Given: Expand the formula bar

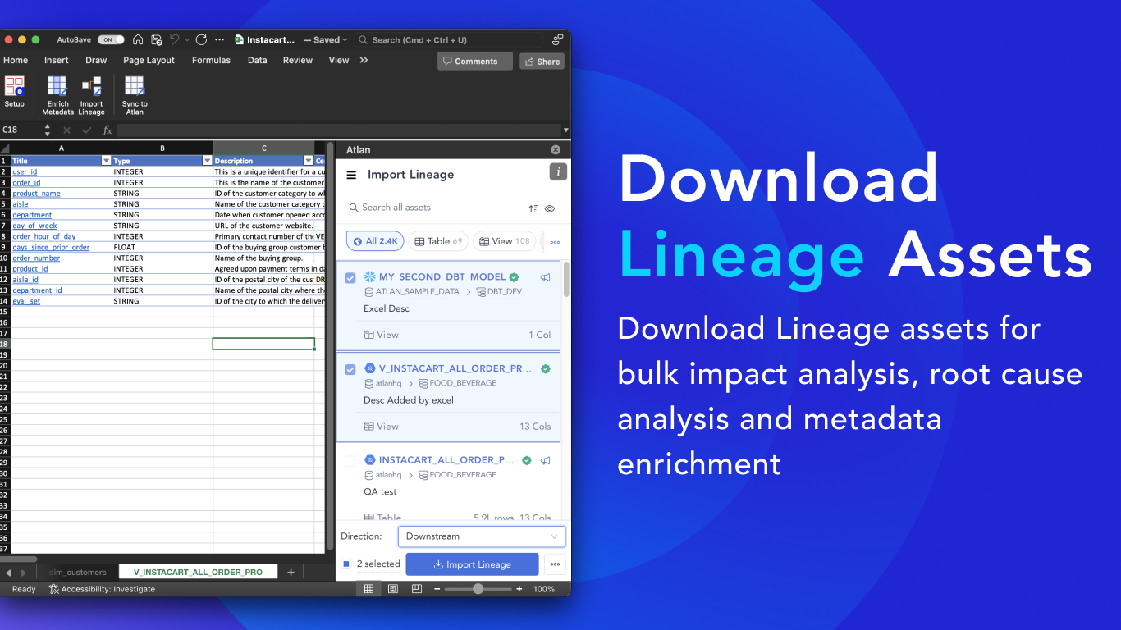Looking at the screenshot, I should click(565, 130).
